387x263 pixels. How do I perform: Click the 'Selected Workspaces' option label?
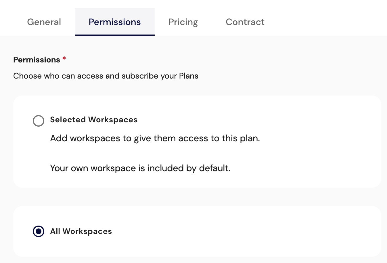coord(94,120)
